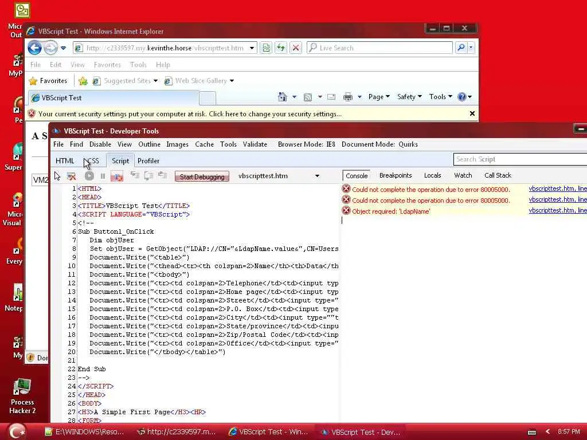Click the Search Script input field
Viewport: 587px width, 440px height.
tap(521, 159)
